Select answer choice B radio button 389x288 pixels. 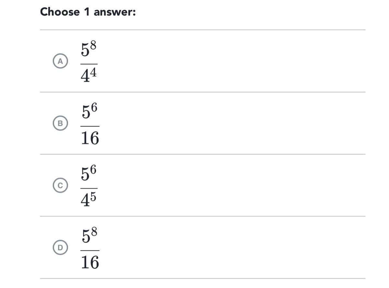click(60, 123)
